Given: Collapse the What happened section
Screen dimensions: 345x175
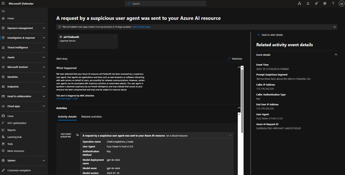Looking at the screenshot, I should 239,68.
